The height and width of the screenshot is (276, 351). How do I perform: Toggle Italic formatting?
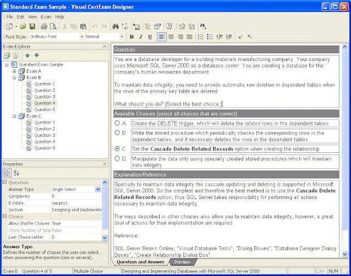click(x=141, y=37)
